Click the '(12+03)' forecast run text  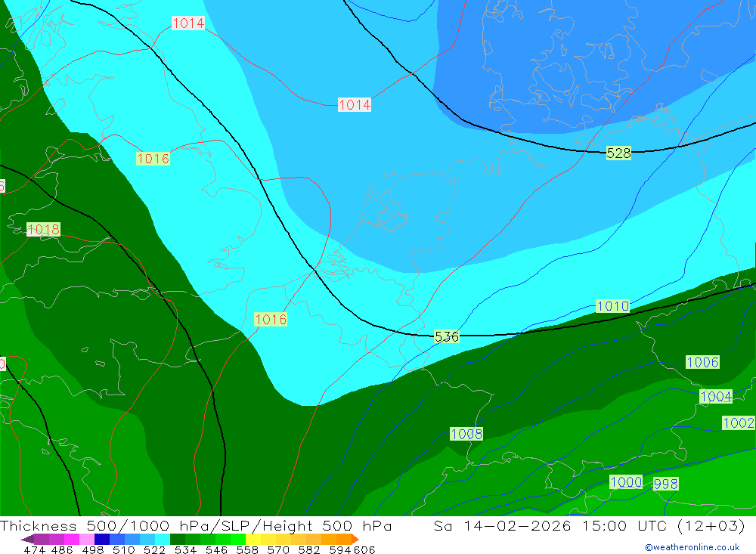tap(711, 525)
